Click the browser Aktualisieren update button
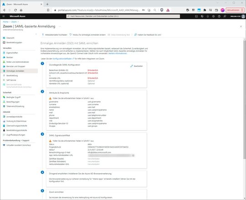The height and width of the screenshot is (200, 246). click(x=235, y=10)
